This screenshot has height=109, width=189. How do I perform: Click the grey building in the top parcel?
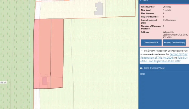pos(99,9)
